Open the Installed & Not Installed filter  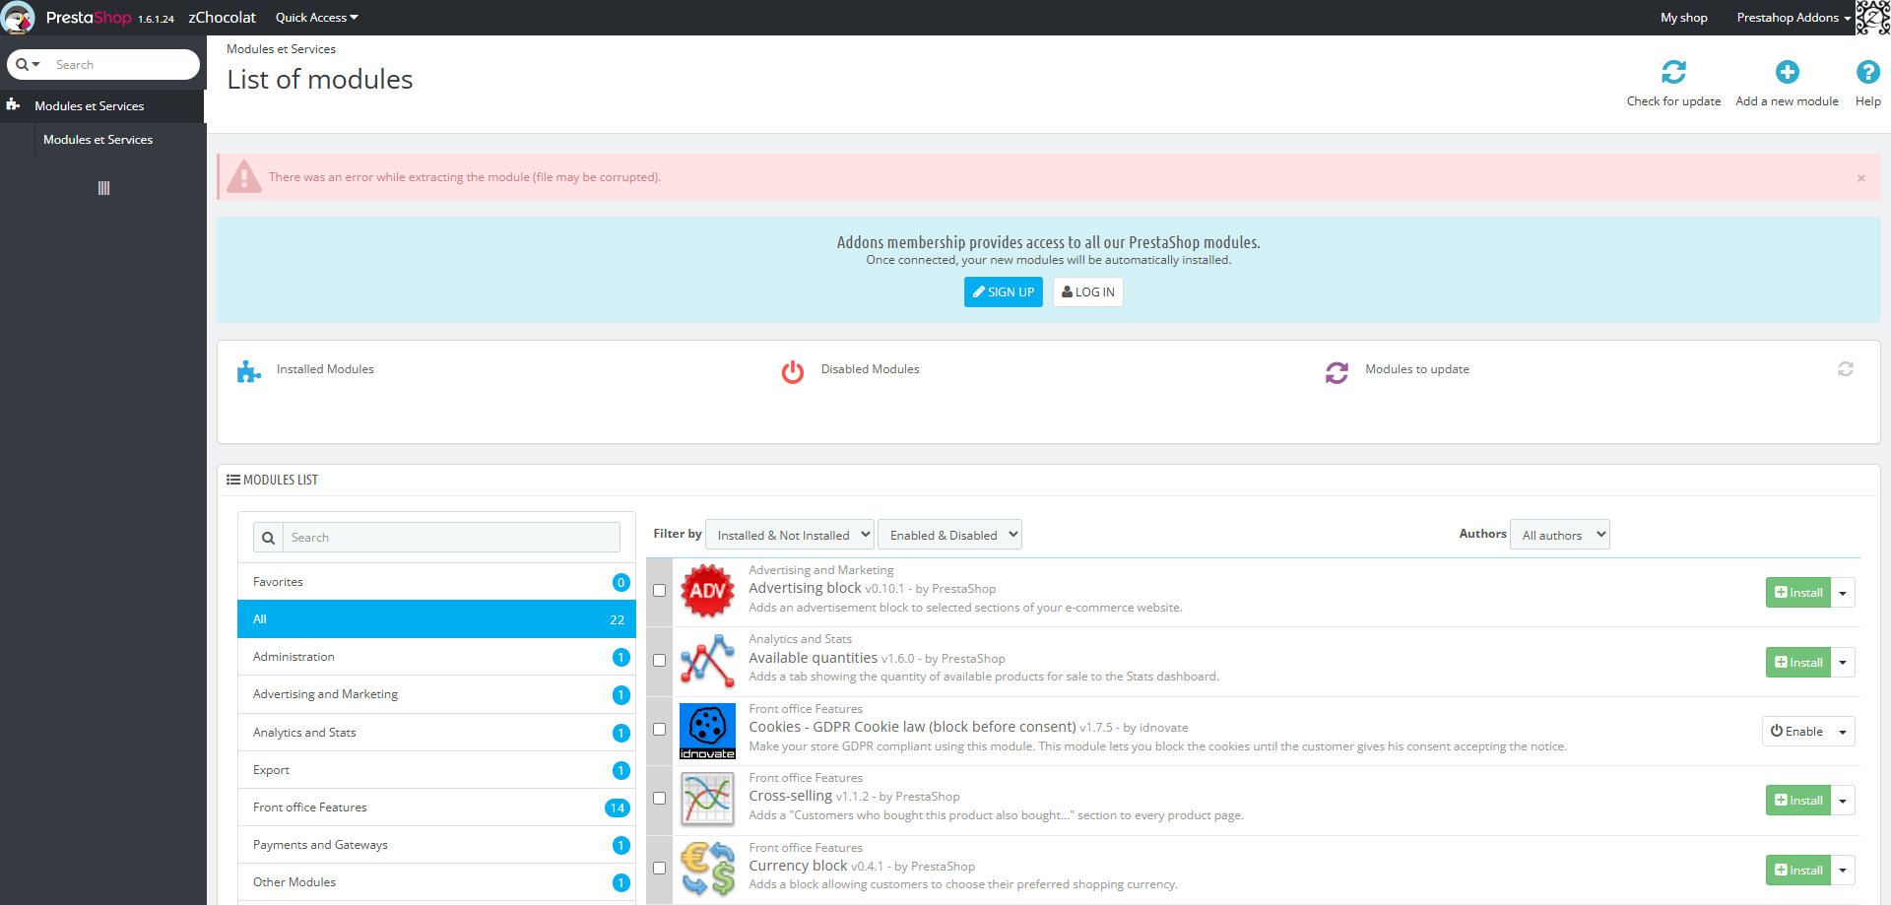tap(790, 535)
